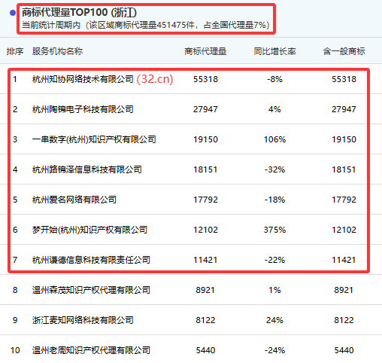
Task: Click the 商标代理量TOP100 (浙江) title
Action: [x=79, y=12]
